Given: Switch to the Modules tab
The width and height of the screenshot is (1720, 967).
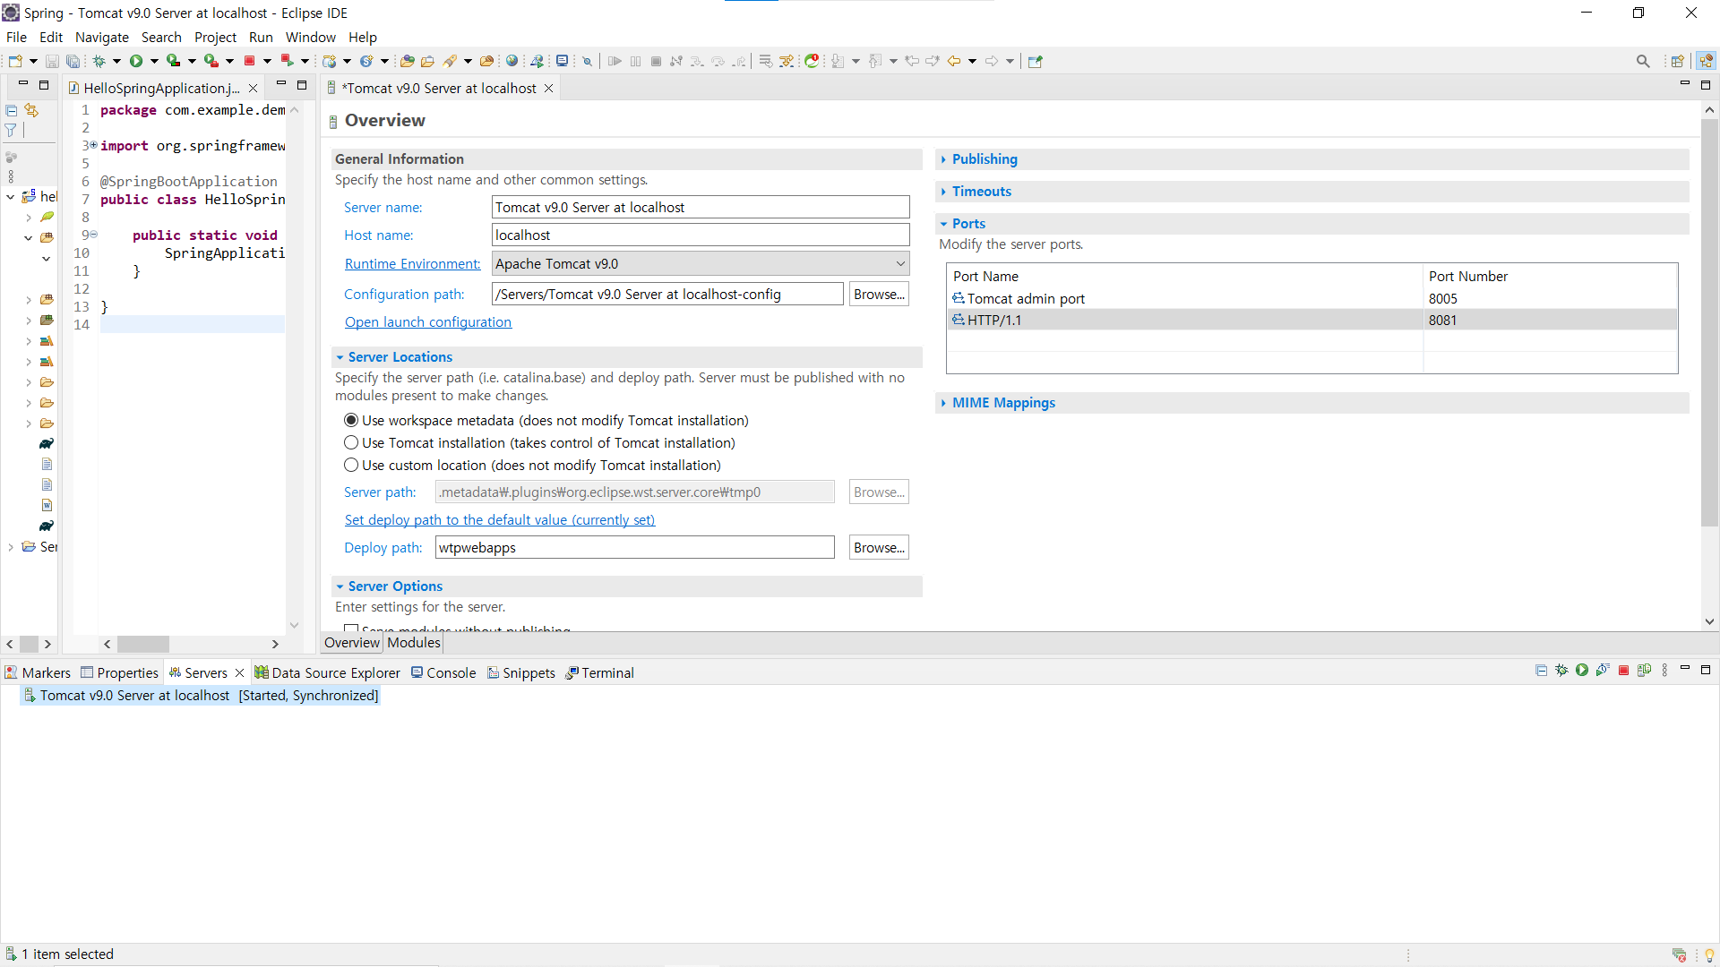Looking at the screenshot, I should pos(413,643).
